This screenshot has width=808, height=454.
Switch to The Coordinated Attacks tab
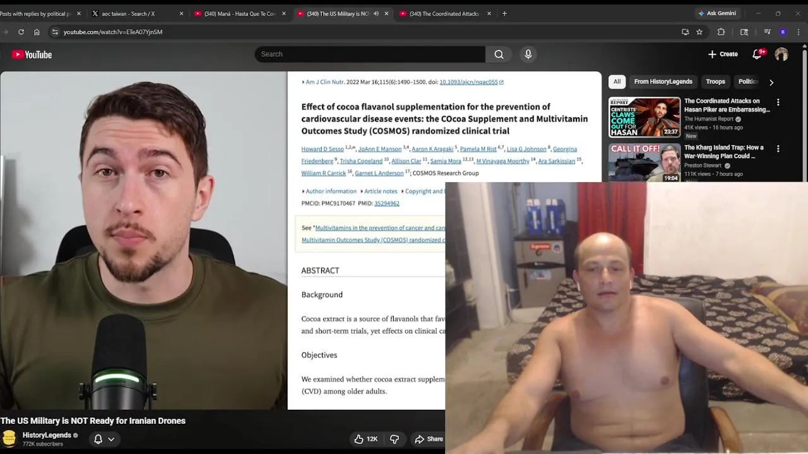pos(444,13)
